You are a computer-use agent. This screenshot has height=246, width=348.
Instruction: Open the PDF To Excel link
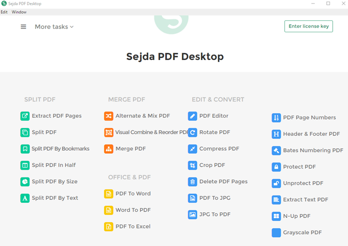(x=133, y=226)
